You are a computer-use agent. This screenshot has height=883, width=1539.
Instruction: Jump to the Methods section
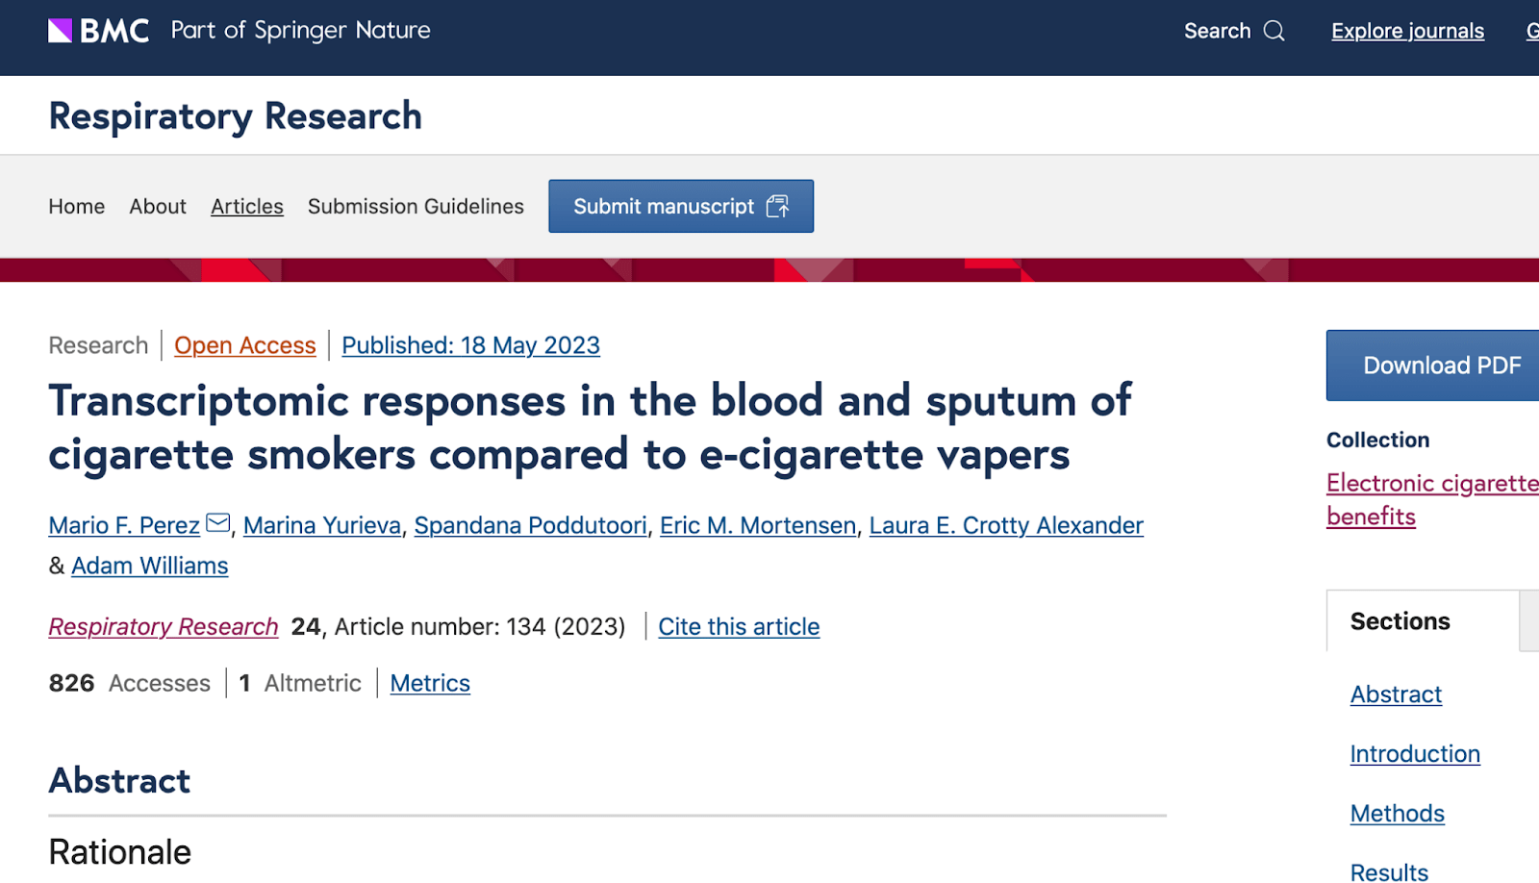point(1398,814)
